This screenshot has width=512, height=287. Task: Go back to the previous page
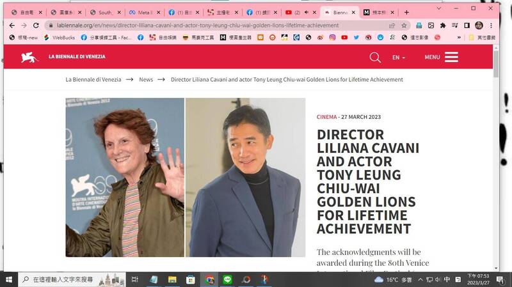pos(12,26)
